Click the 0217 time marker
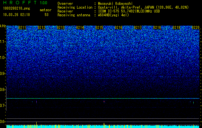The height and width of the screenshot is (128, 202). point(138,28)
